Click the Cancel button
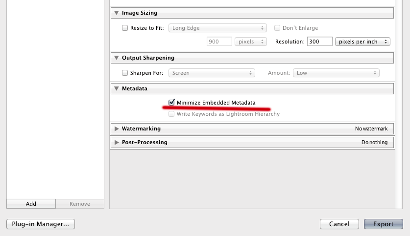The width and height of the screenshot is (410, 236). (339, 224)
